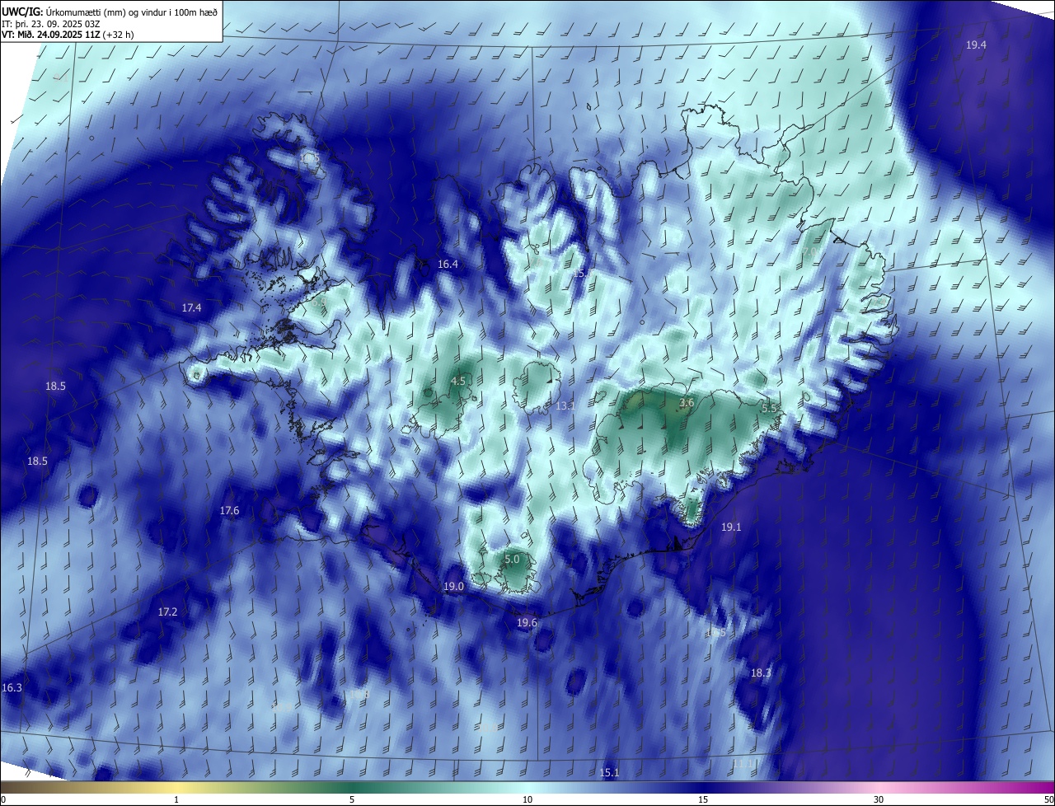Screen dimensions: 1055x806
Task: Click the 16.4 value label
Action: [x=448, y=264]
